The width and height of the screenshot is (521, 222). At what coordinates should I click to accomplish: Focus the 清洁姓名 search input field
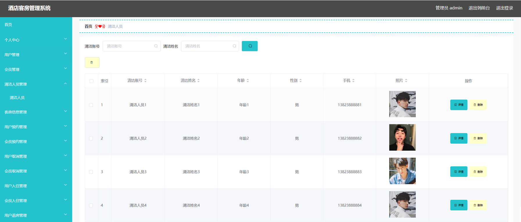click(210, 46)
